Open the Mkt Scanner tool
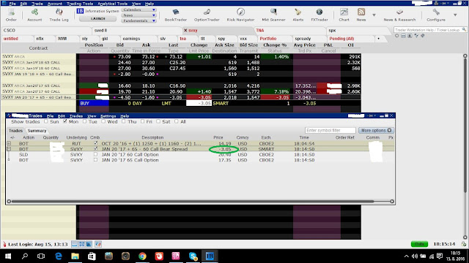Viewport: 469px width, 263px height. (x=273, y=15)
